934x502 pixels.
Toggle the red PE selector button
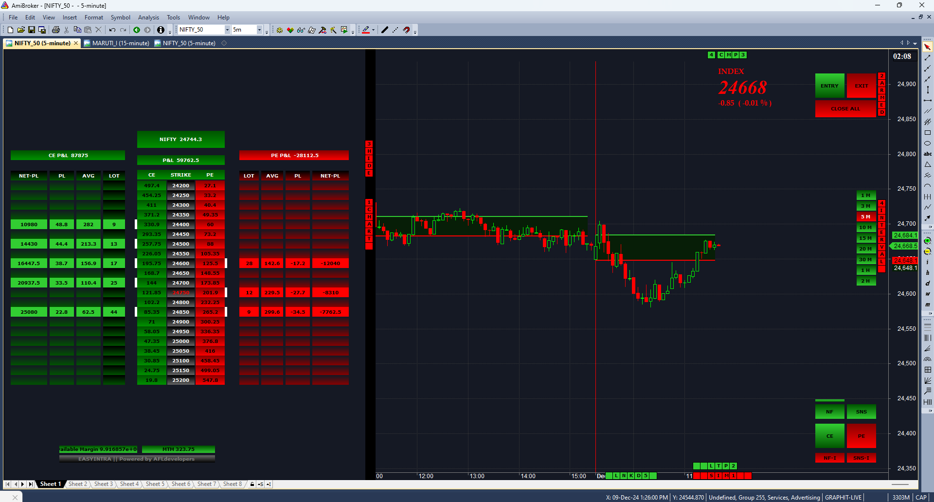[x=861, y=436]
